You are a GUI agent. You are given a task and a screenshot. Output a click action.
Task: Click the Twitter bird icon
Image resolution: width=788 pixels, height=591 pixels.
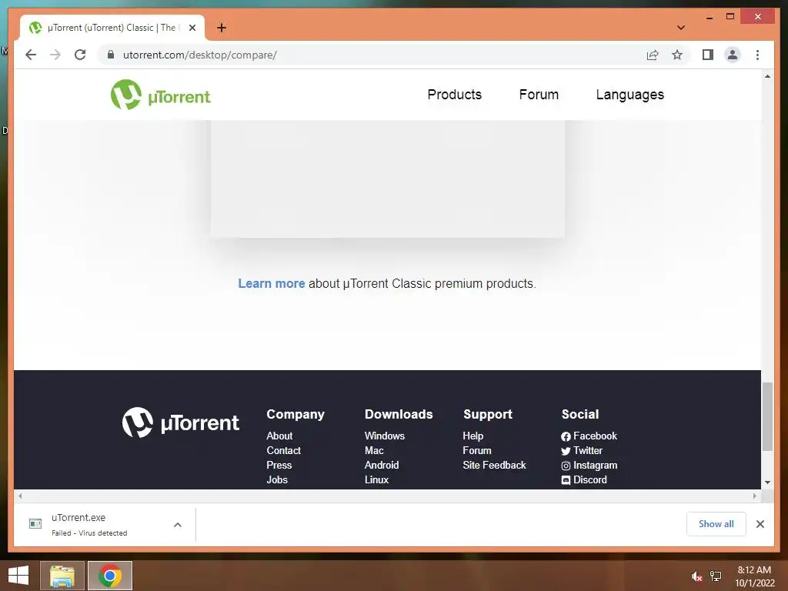(x=566, y=451)
